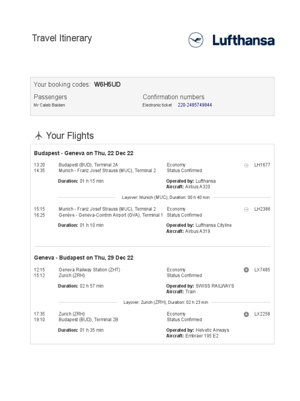Select the booking code W6H5UD

107,85
